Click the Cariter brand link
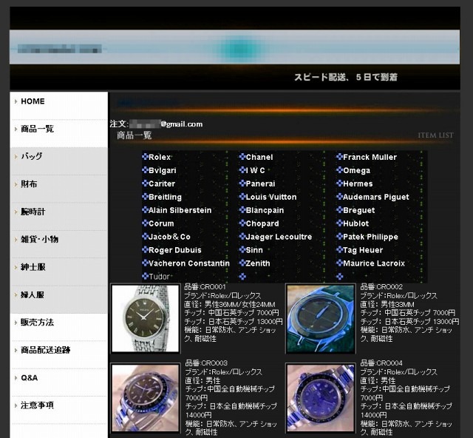This screenshot has width=473, height=438. pos(162,183)
